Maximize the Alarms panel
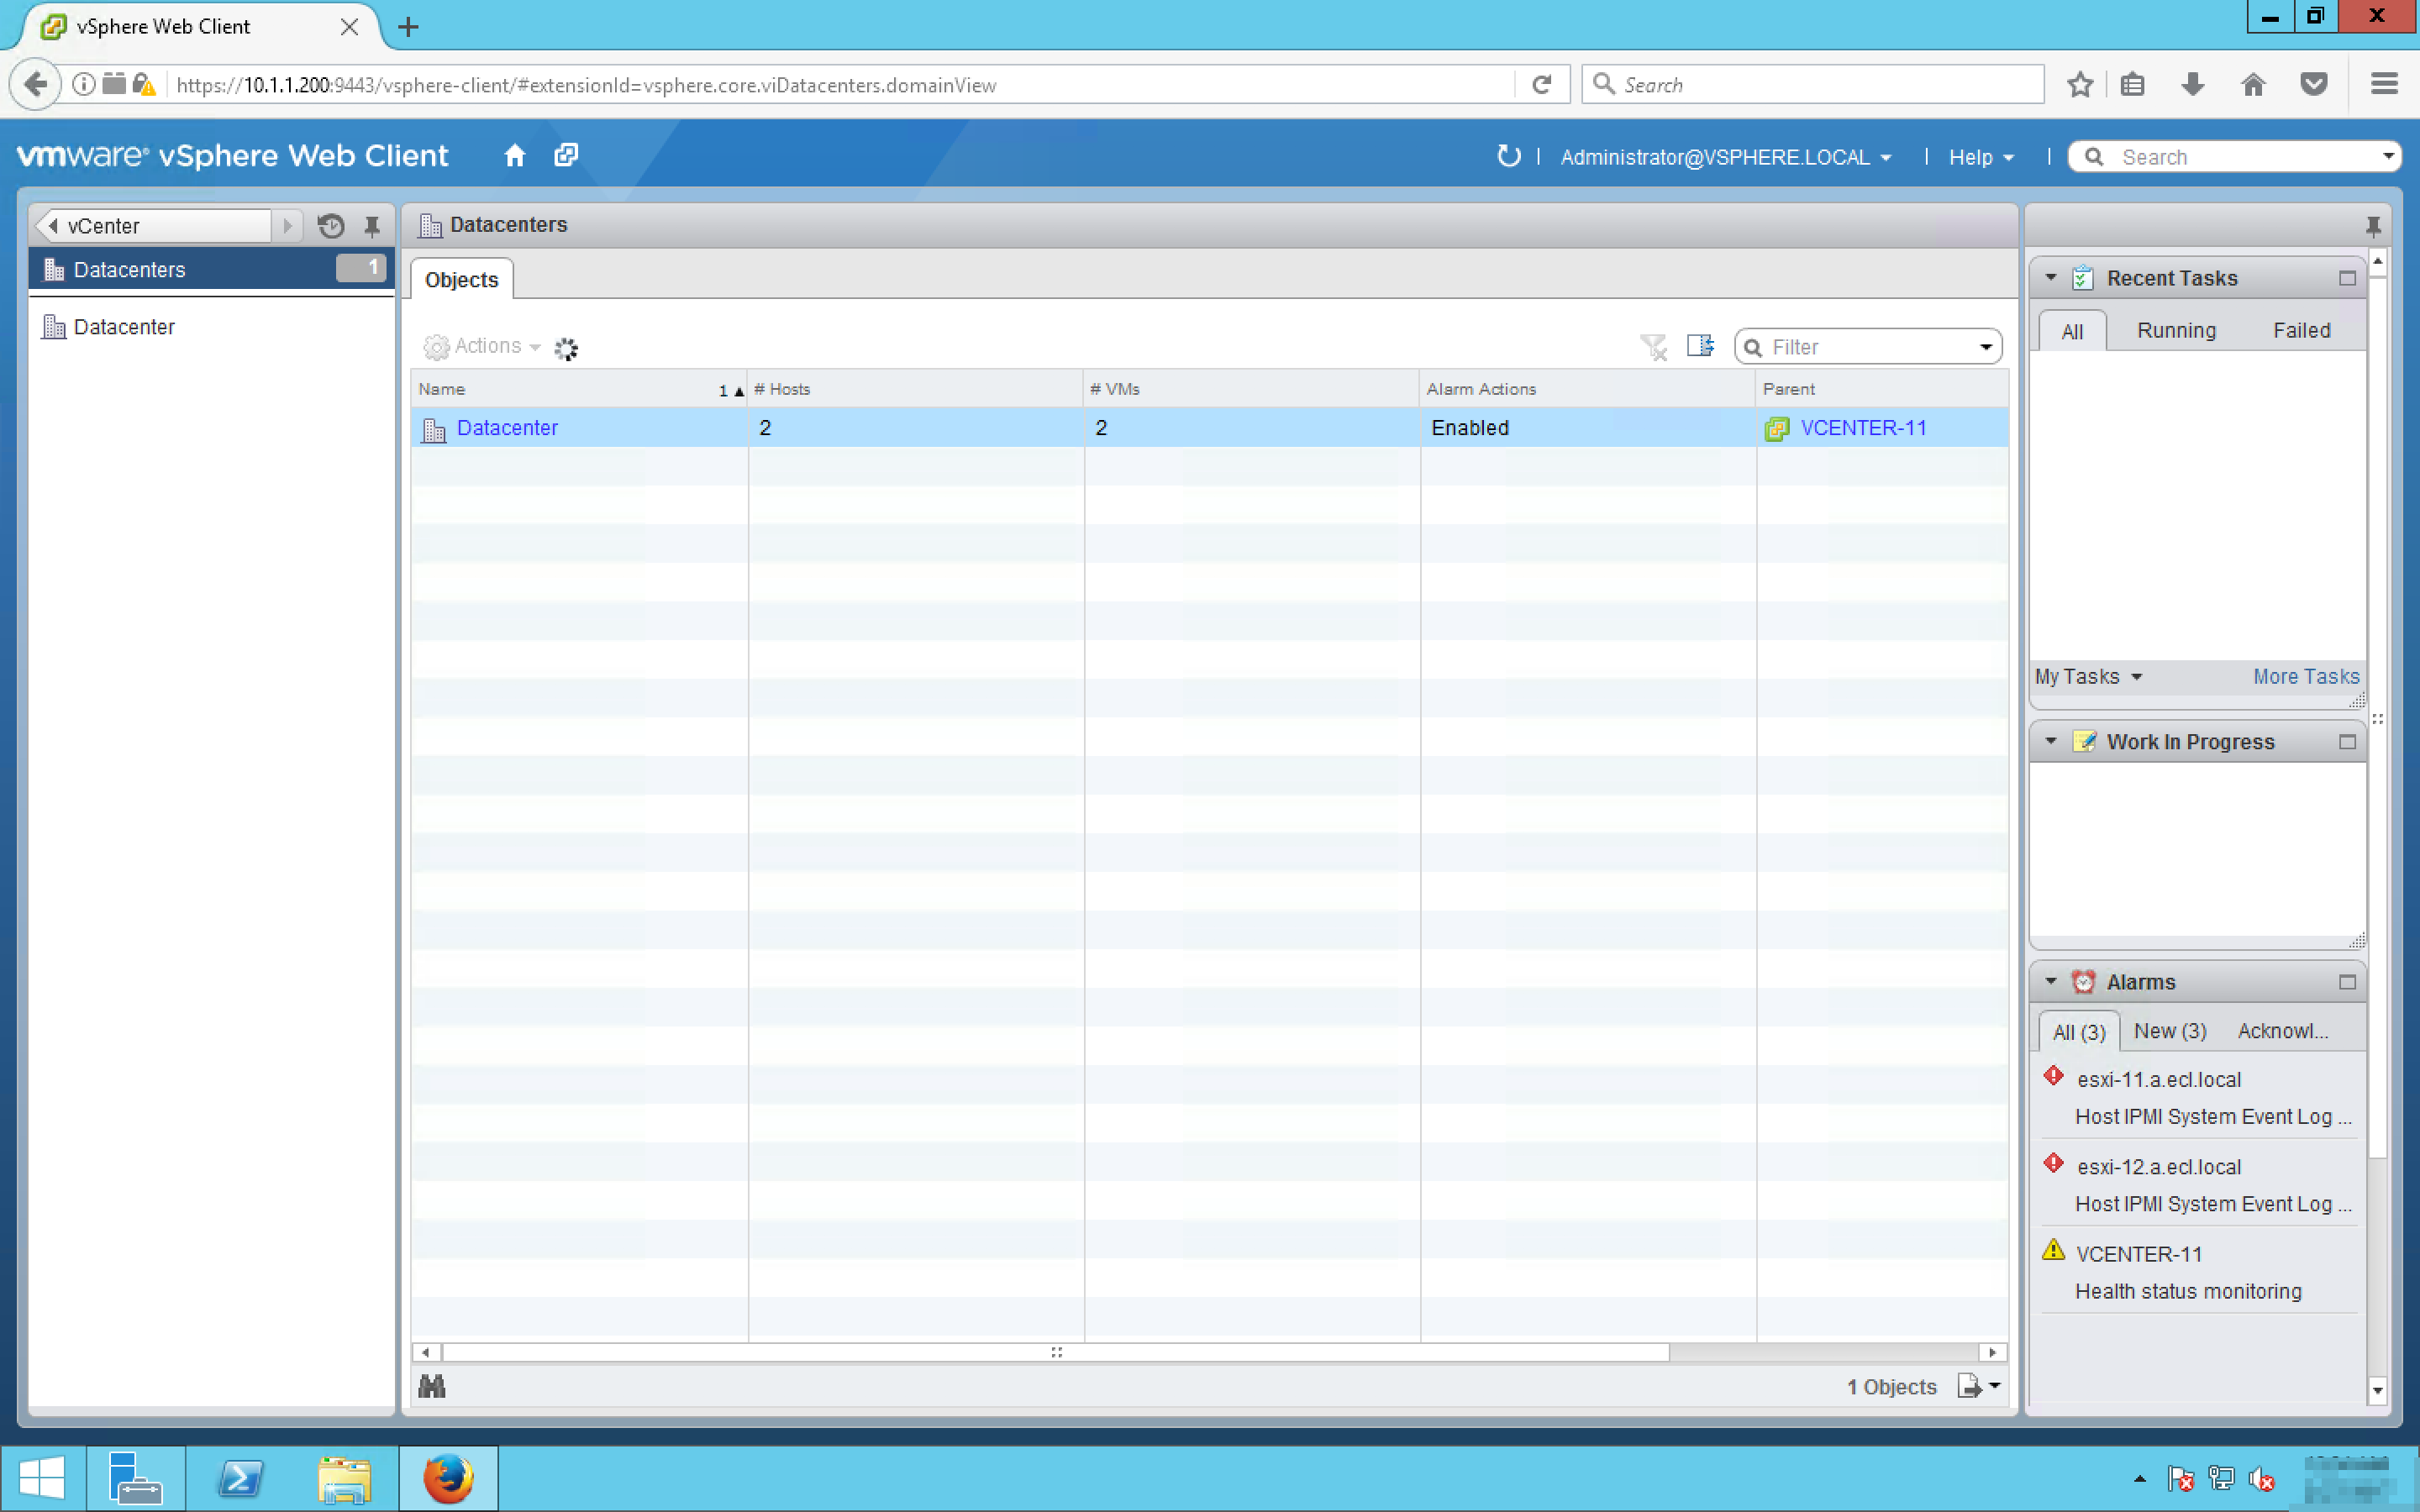The height and width of the screenshot is (1512, 2420). pyautogui.click(x=2347, y=982)
